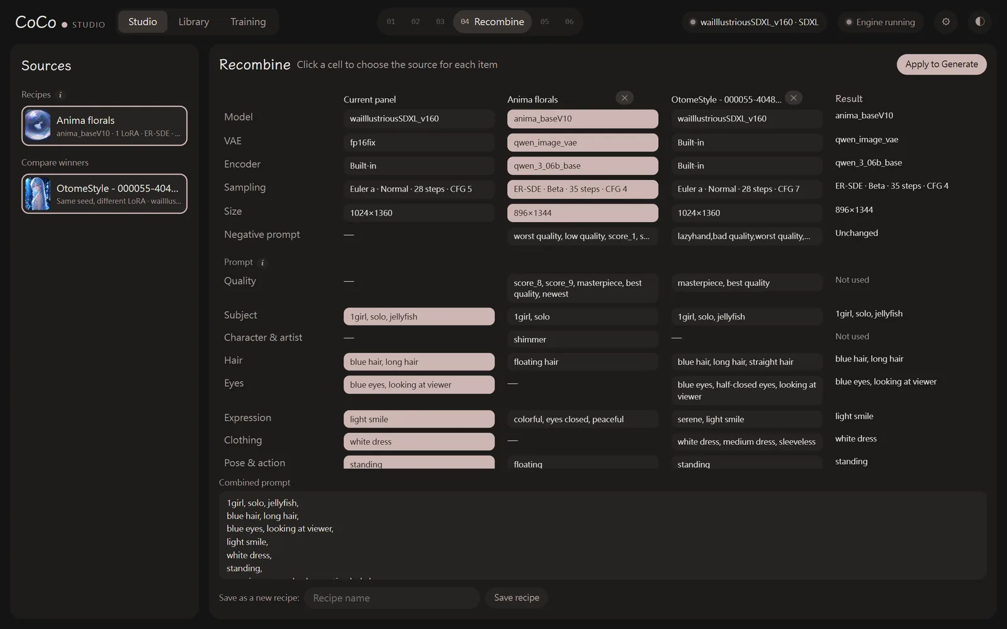Choose anima_baseV10 model cell
Screen dimensions: 1007x629
(x=583, y=119)
